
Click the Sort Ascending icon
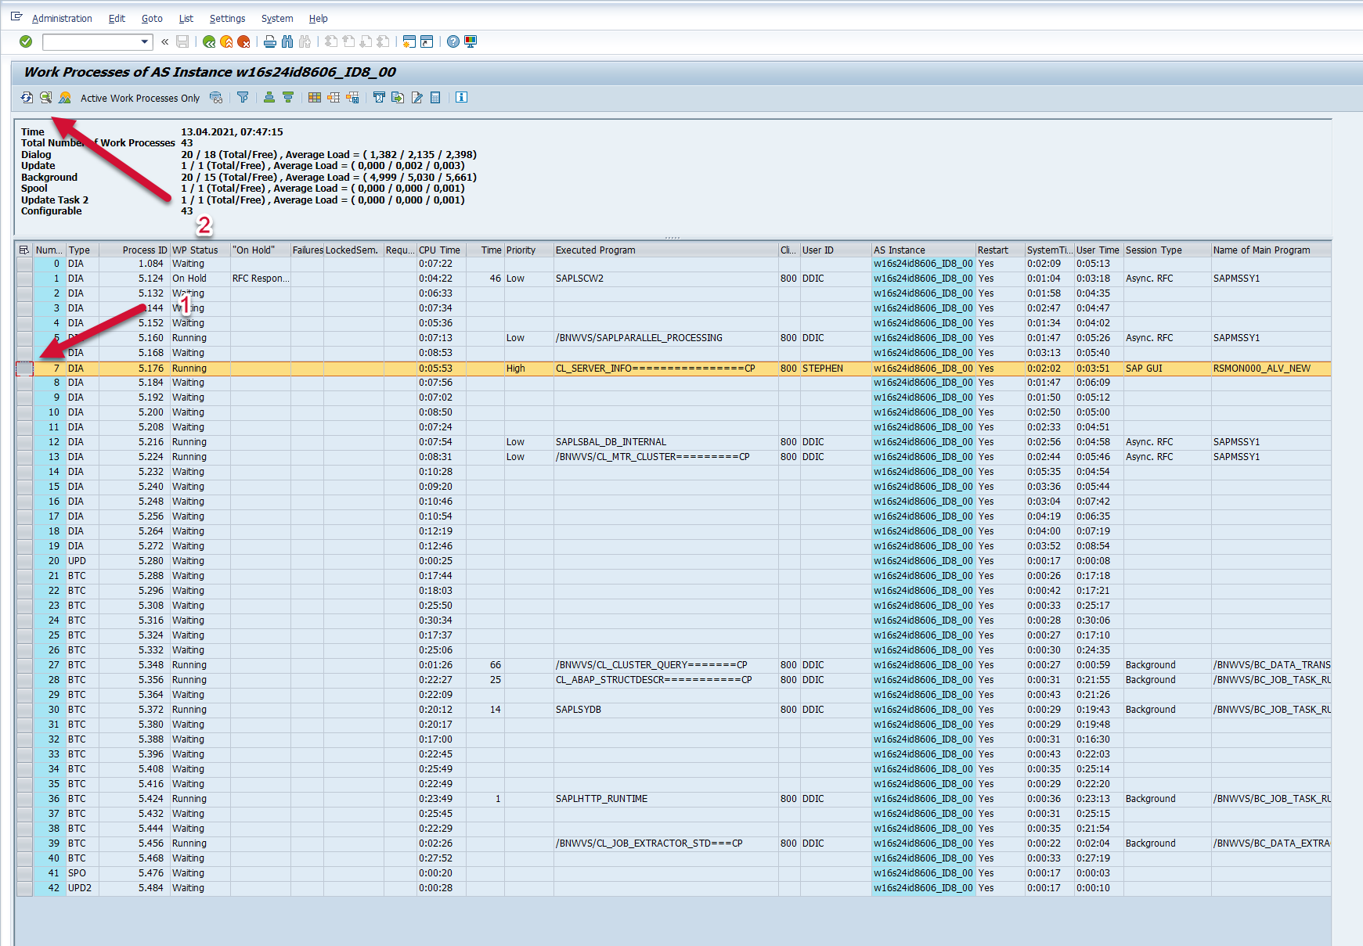269,98
